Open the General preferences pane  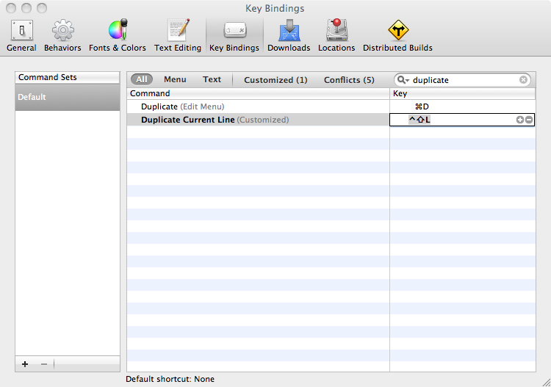pyautogui.click(x=21, y=36)
